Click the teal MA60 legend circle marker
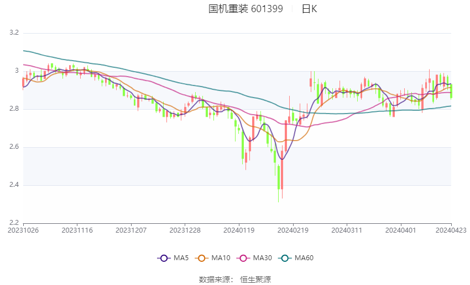470x285 pixels. [x=285, y=257]
